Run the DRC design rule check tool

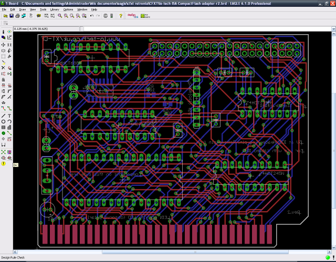9,158
